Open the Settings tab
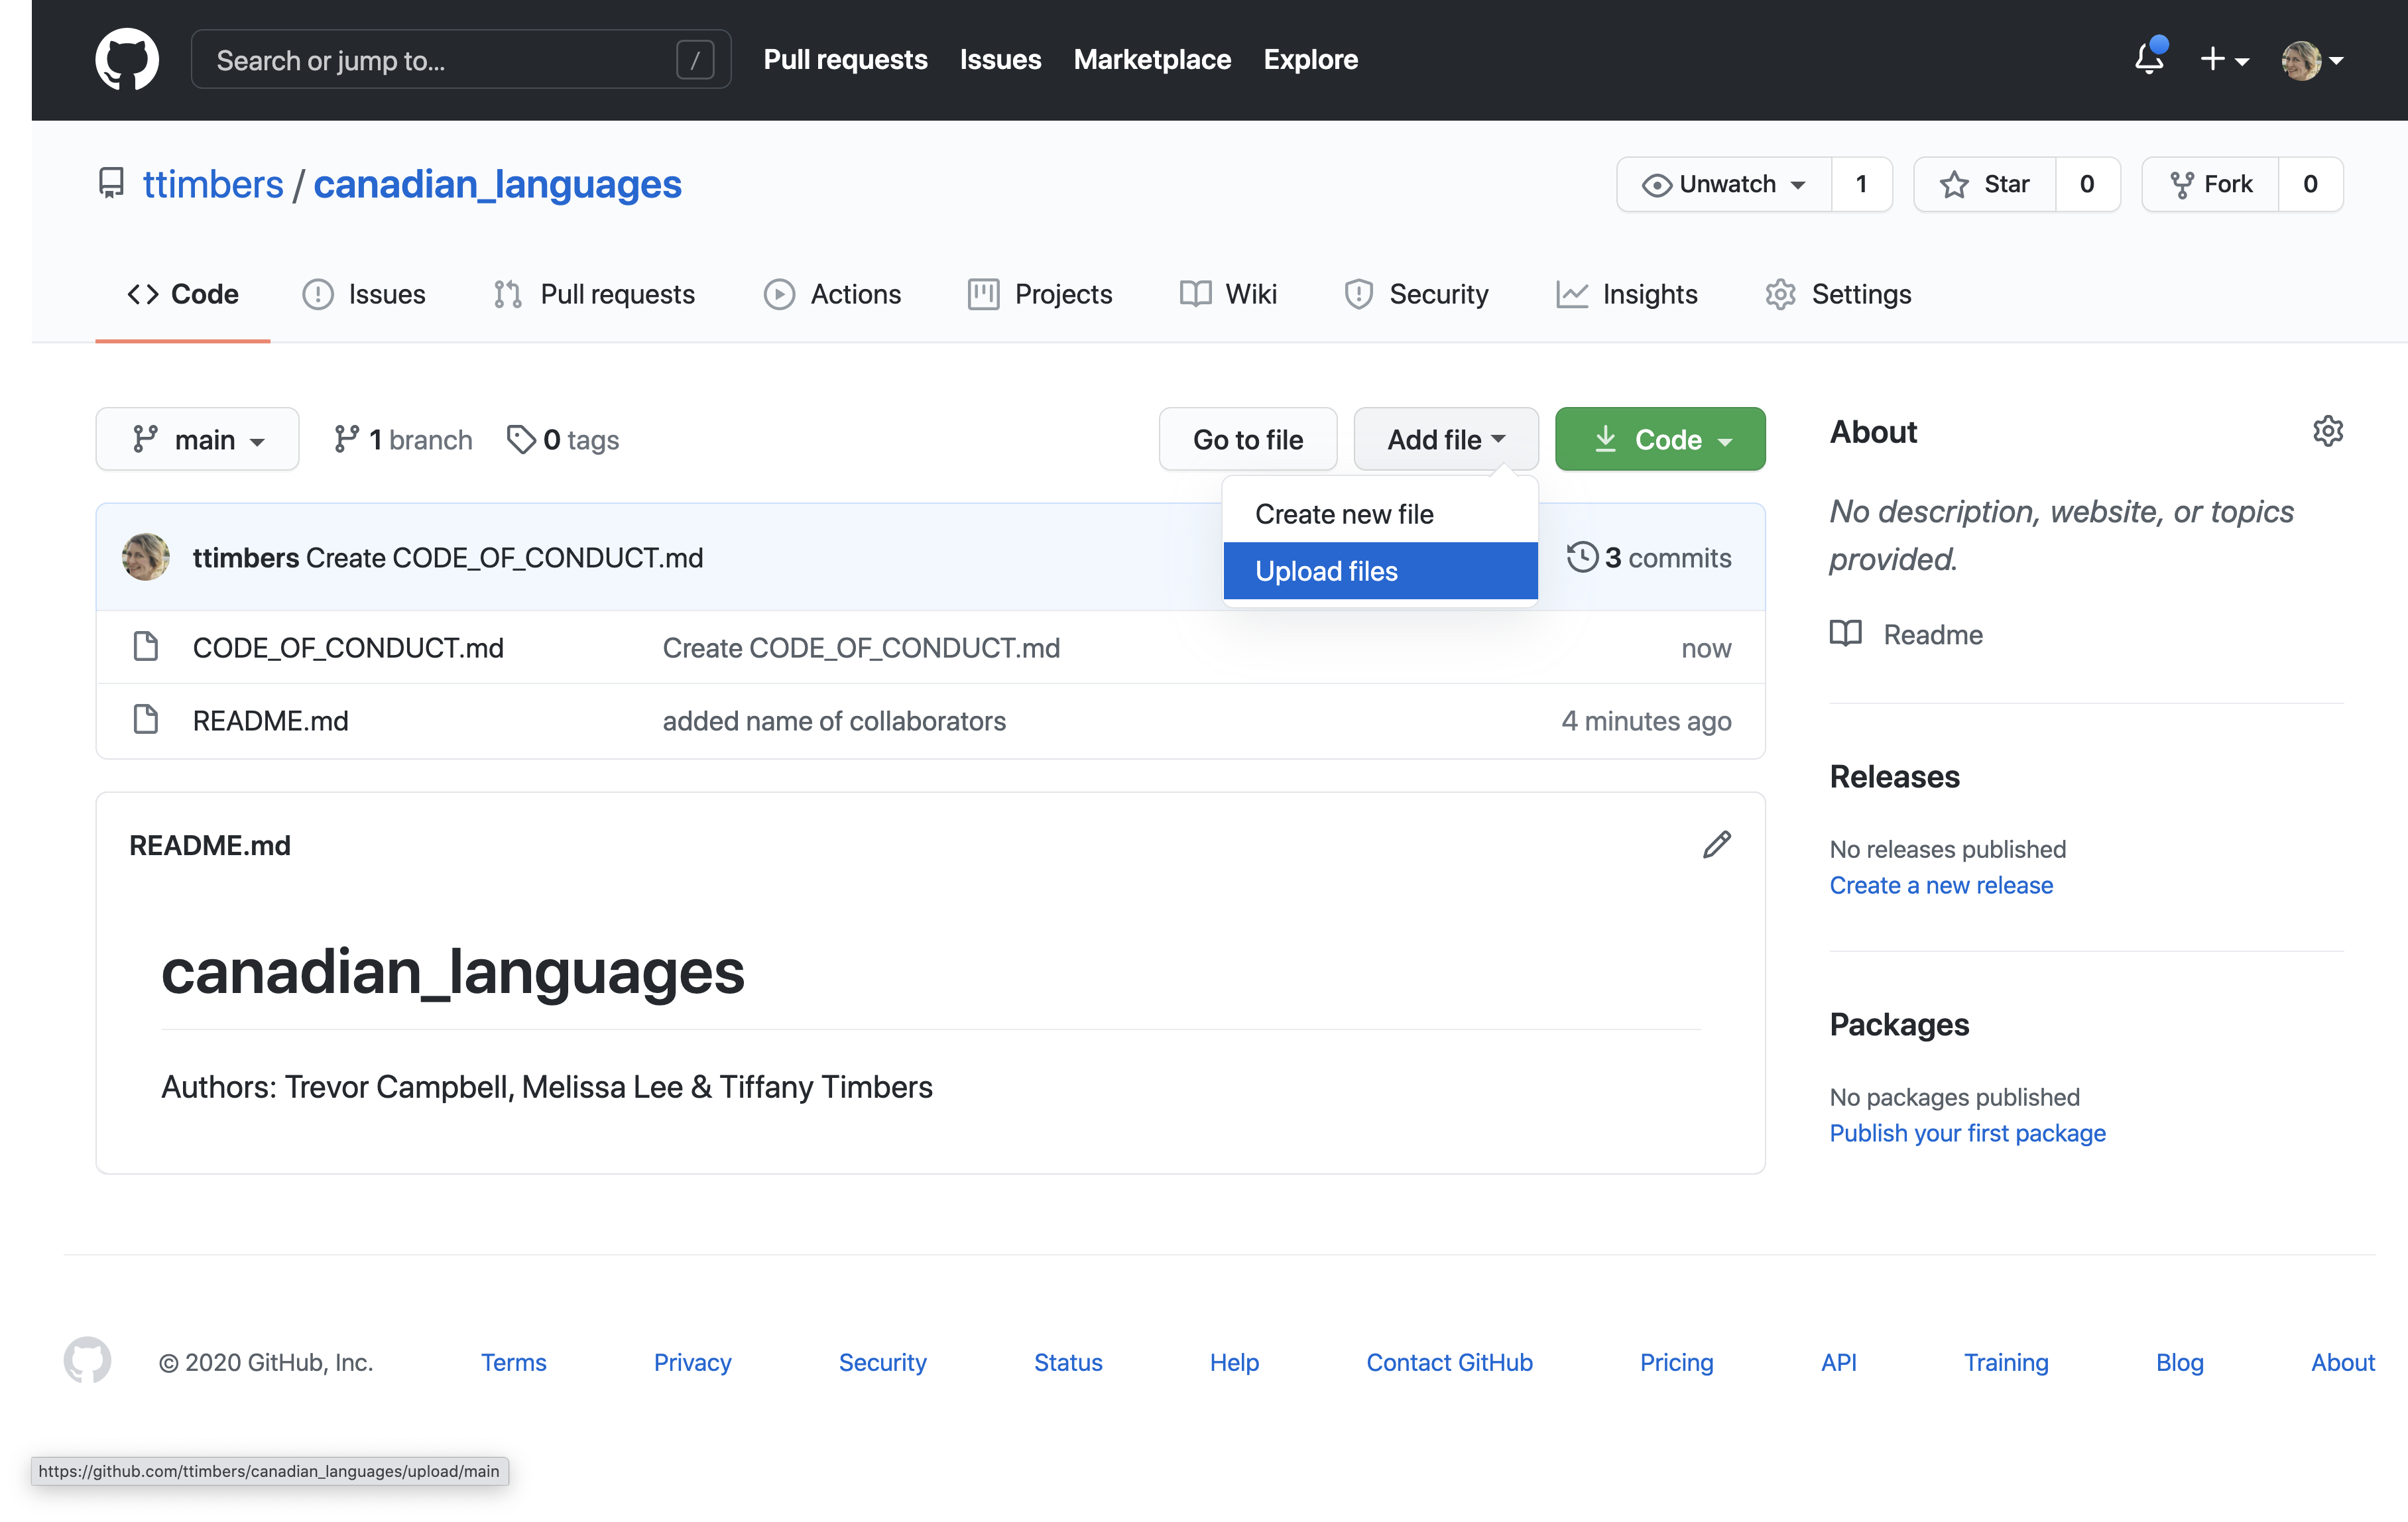Viewport: 2408px width, 1522px height. coord(1838,294)
